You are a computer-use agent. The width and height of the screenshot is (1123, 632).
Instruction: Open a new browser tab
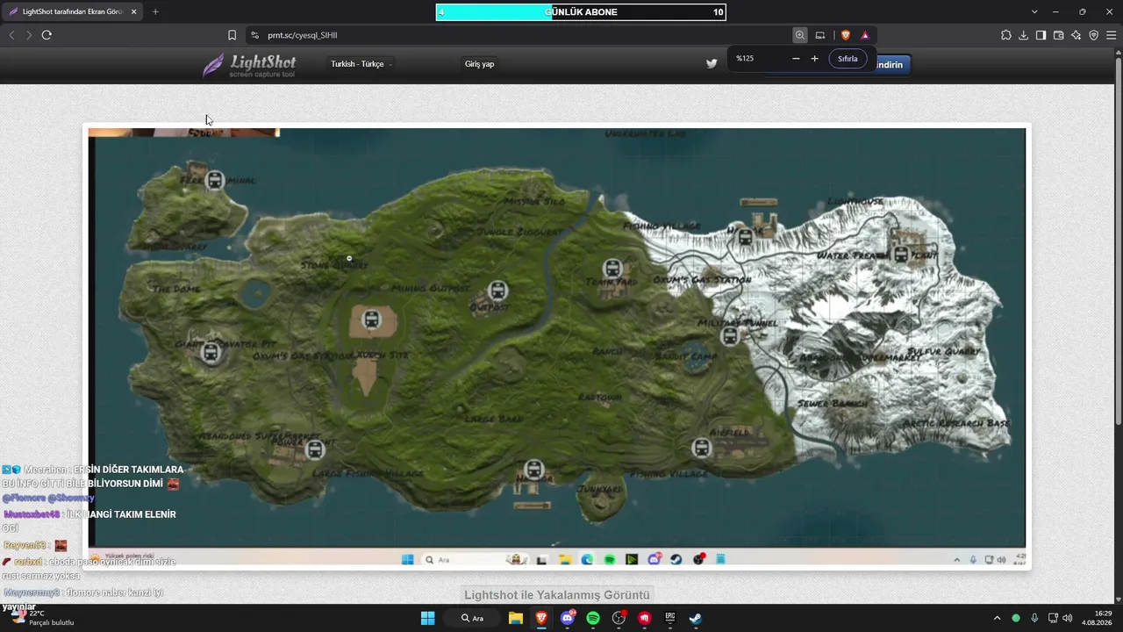point(155,11)
